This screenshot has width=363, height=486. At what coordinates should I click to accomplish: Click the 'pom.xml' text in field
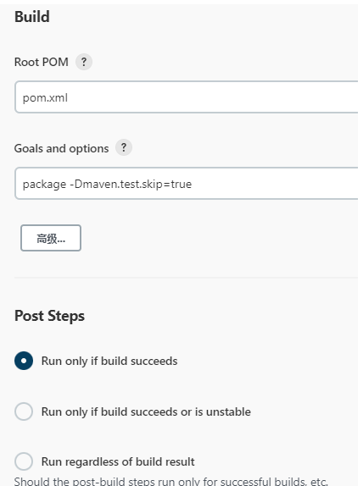tap(45, 98)
